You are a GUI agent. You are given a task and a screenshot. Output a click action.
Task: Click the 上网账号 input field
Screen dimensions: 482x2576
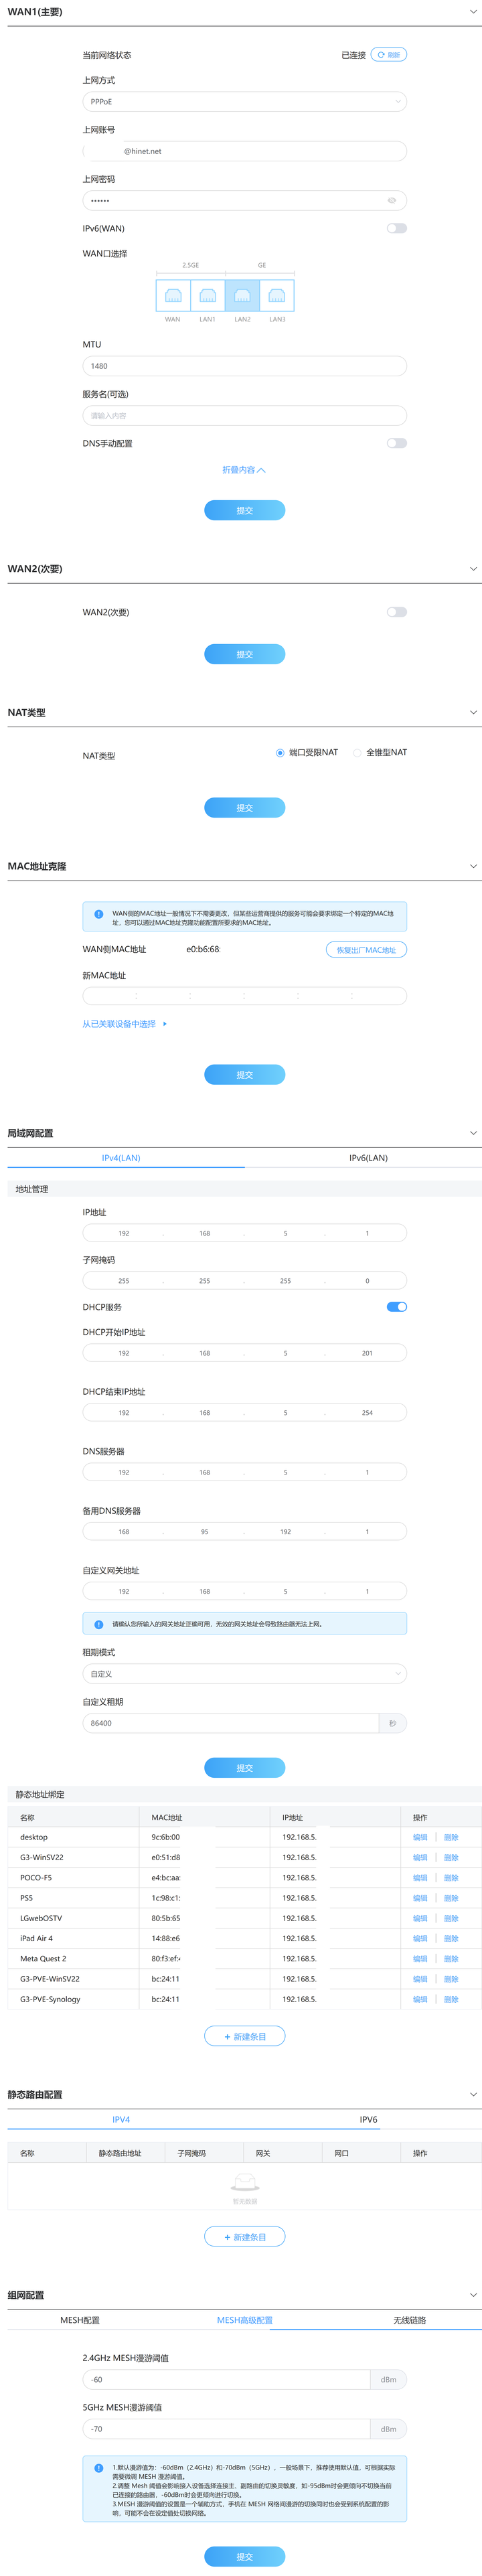[x=244, y=151]
